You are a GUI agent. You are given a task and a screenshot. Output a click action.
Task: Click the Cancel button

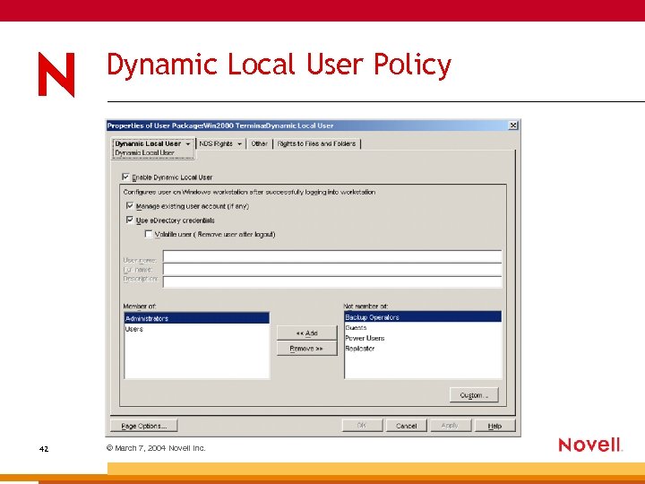pos(407,426)
